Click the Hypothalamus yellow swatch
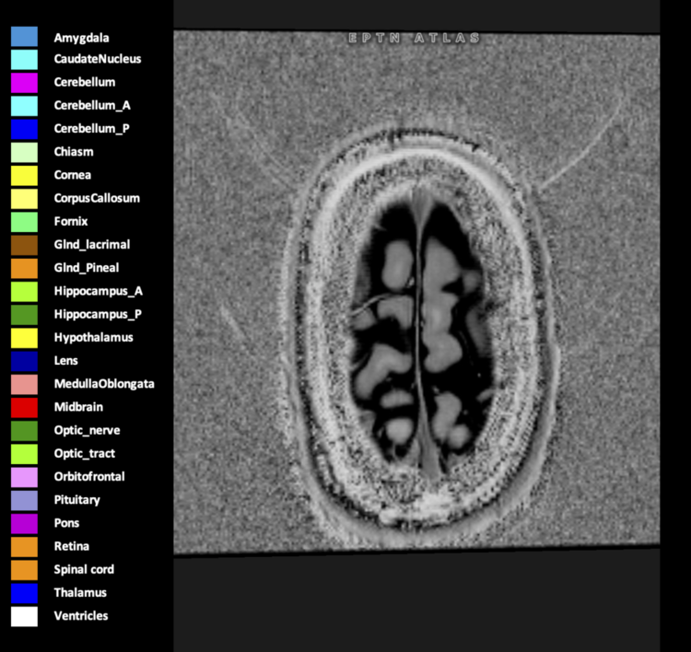The width and height of the screenshot is (691, 652). tap(24, 338)
